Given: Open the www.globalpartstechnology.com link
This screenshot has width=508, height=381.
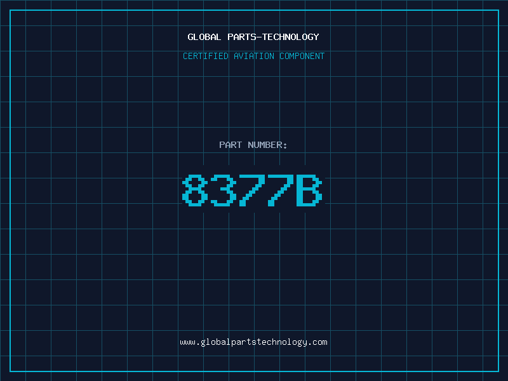Looking at the screenshot, I should point(253,342).
